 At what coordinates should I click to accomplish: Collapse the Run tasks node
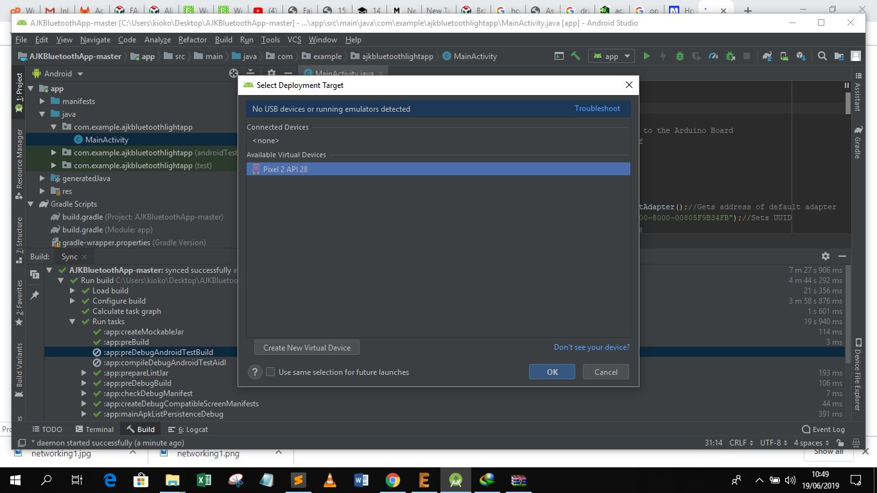73,322
